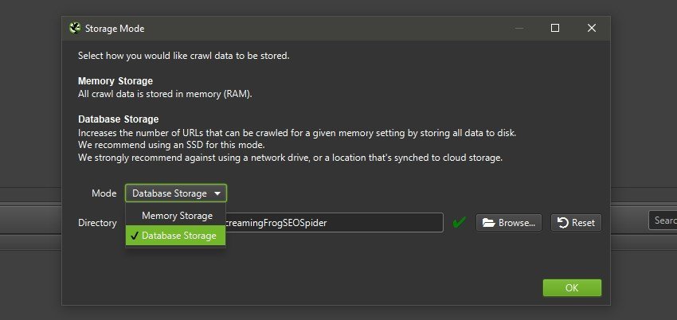Viewport: 677px width, 320px height.
Task: Minimize the Storage Mode dialog
Action: [519, 28]
